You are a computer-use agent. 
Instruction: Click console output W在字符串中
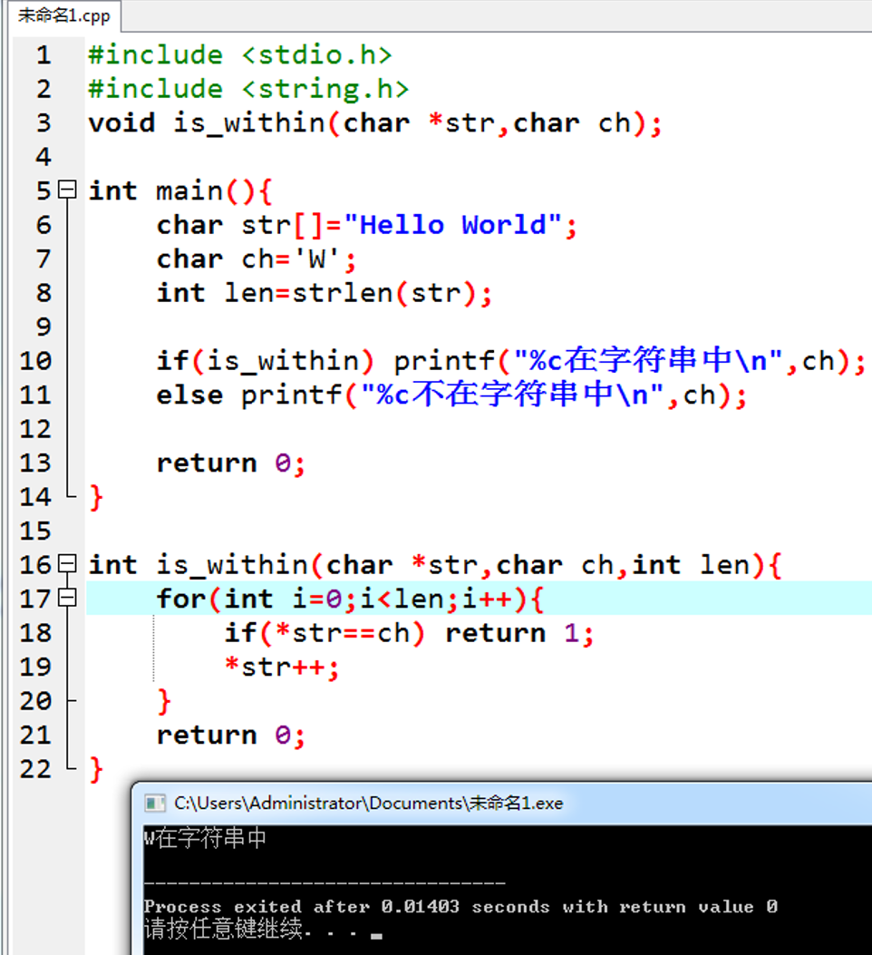205,839
